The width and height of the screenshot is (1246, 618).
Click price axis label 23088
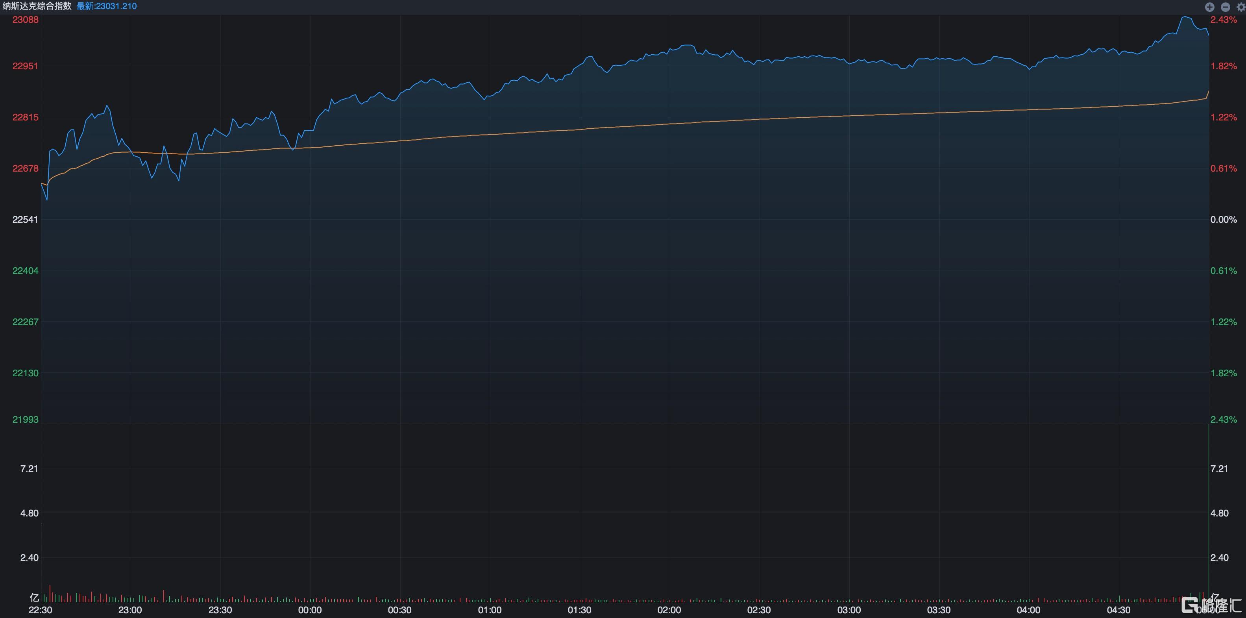point(25,20)
